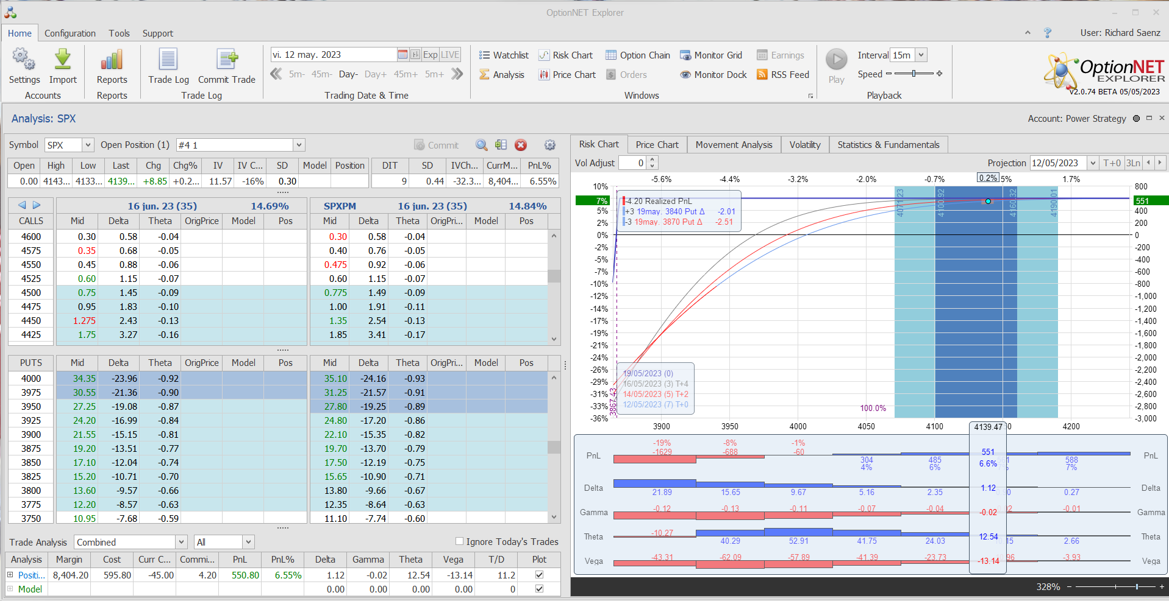1169x601 pixels.
Task: Open the Risk Chart window
Action: 566,55
